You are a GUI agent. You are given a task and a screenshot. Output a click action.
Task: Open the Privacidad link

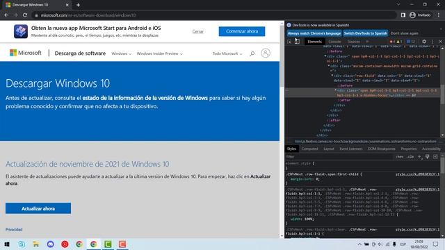[x=14, y=230]
